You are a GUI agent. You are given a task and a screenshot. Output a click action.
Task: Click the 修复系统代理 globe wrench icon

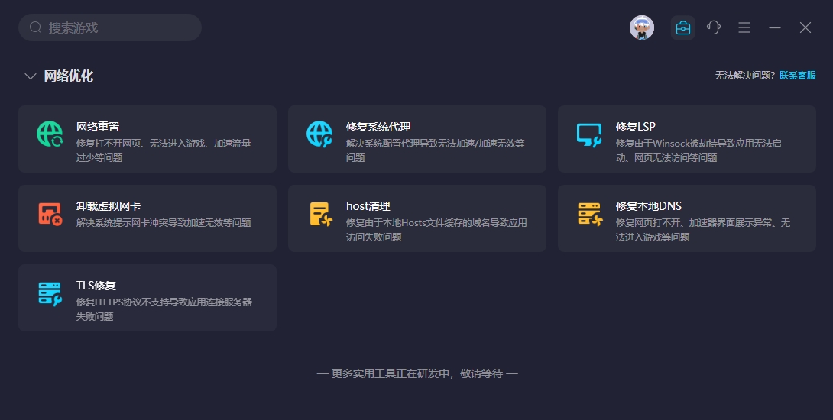click(319, 134)
